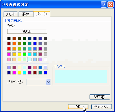Switch to the 罫線 tab
The height and width of the screenshot is (112, 115).
point(26,14)
